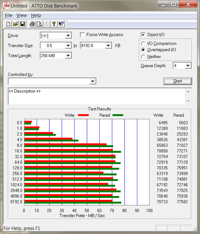Click the yellow question mark About icon

[x=54, y=24]
